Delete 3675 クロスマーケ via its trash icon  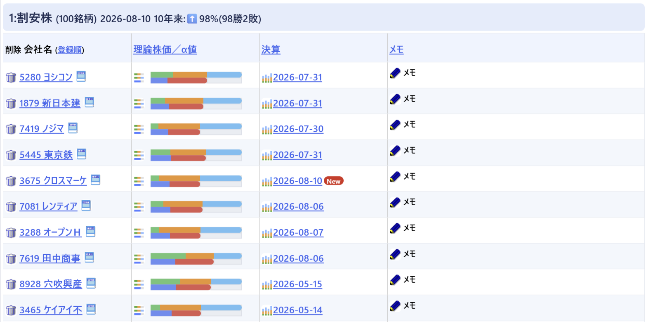click(11, 181)
